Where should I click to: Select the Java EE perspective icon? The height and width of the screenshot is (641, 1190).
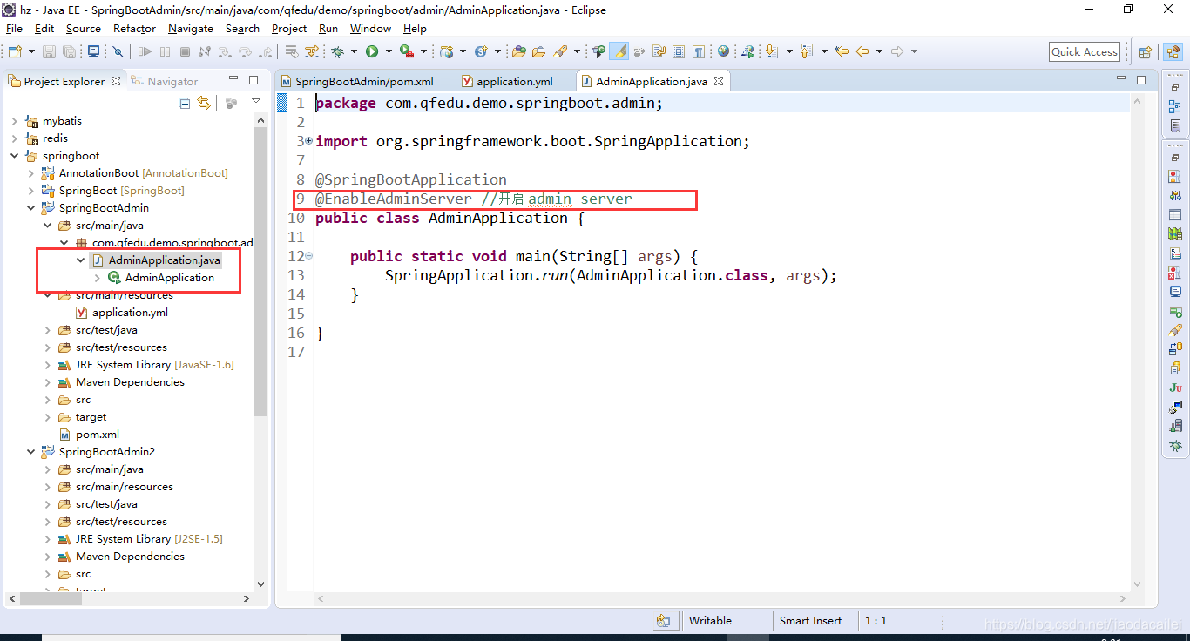click(x=1173, y=52)
